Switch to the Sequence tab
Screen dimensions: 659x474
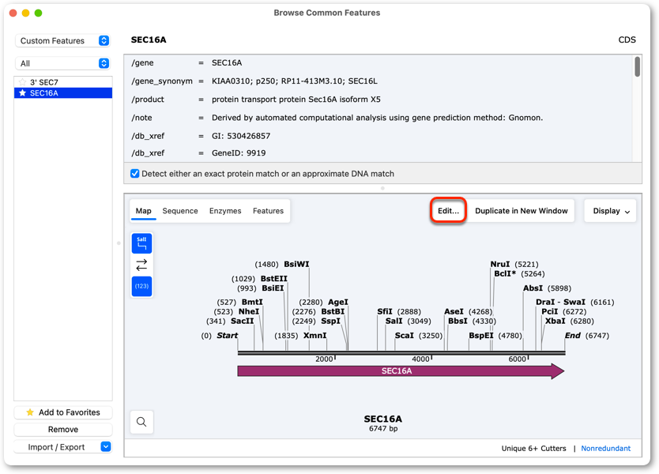click(180, 211)
